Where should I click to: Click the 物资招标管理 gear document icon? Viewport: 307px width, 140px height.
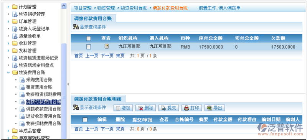[15, 14]
